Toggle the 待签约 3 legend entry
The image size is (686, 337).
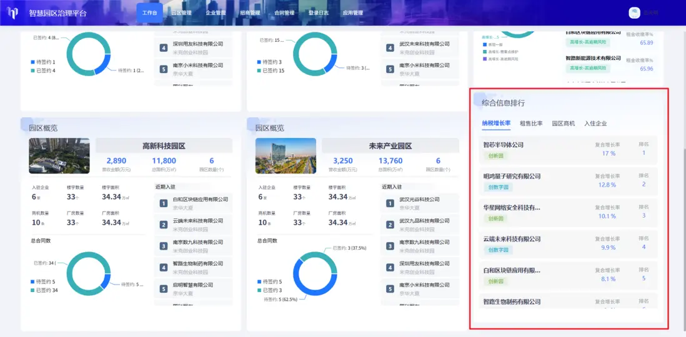click(269, 62)
